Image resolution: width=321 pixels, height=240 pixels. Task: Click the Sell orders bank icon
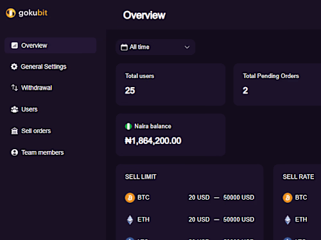click(15, 131)
